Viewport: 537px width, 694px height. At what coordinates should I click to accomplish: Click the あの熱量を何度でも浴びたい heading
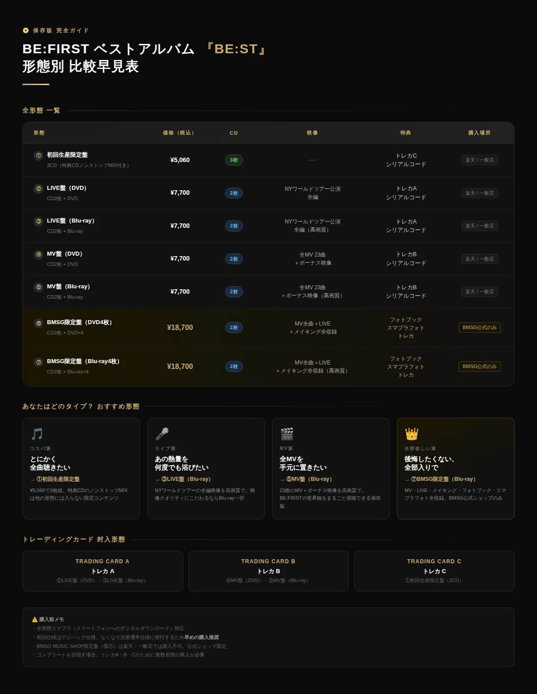click(x=182, y=463)
